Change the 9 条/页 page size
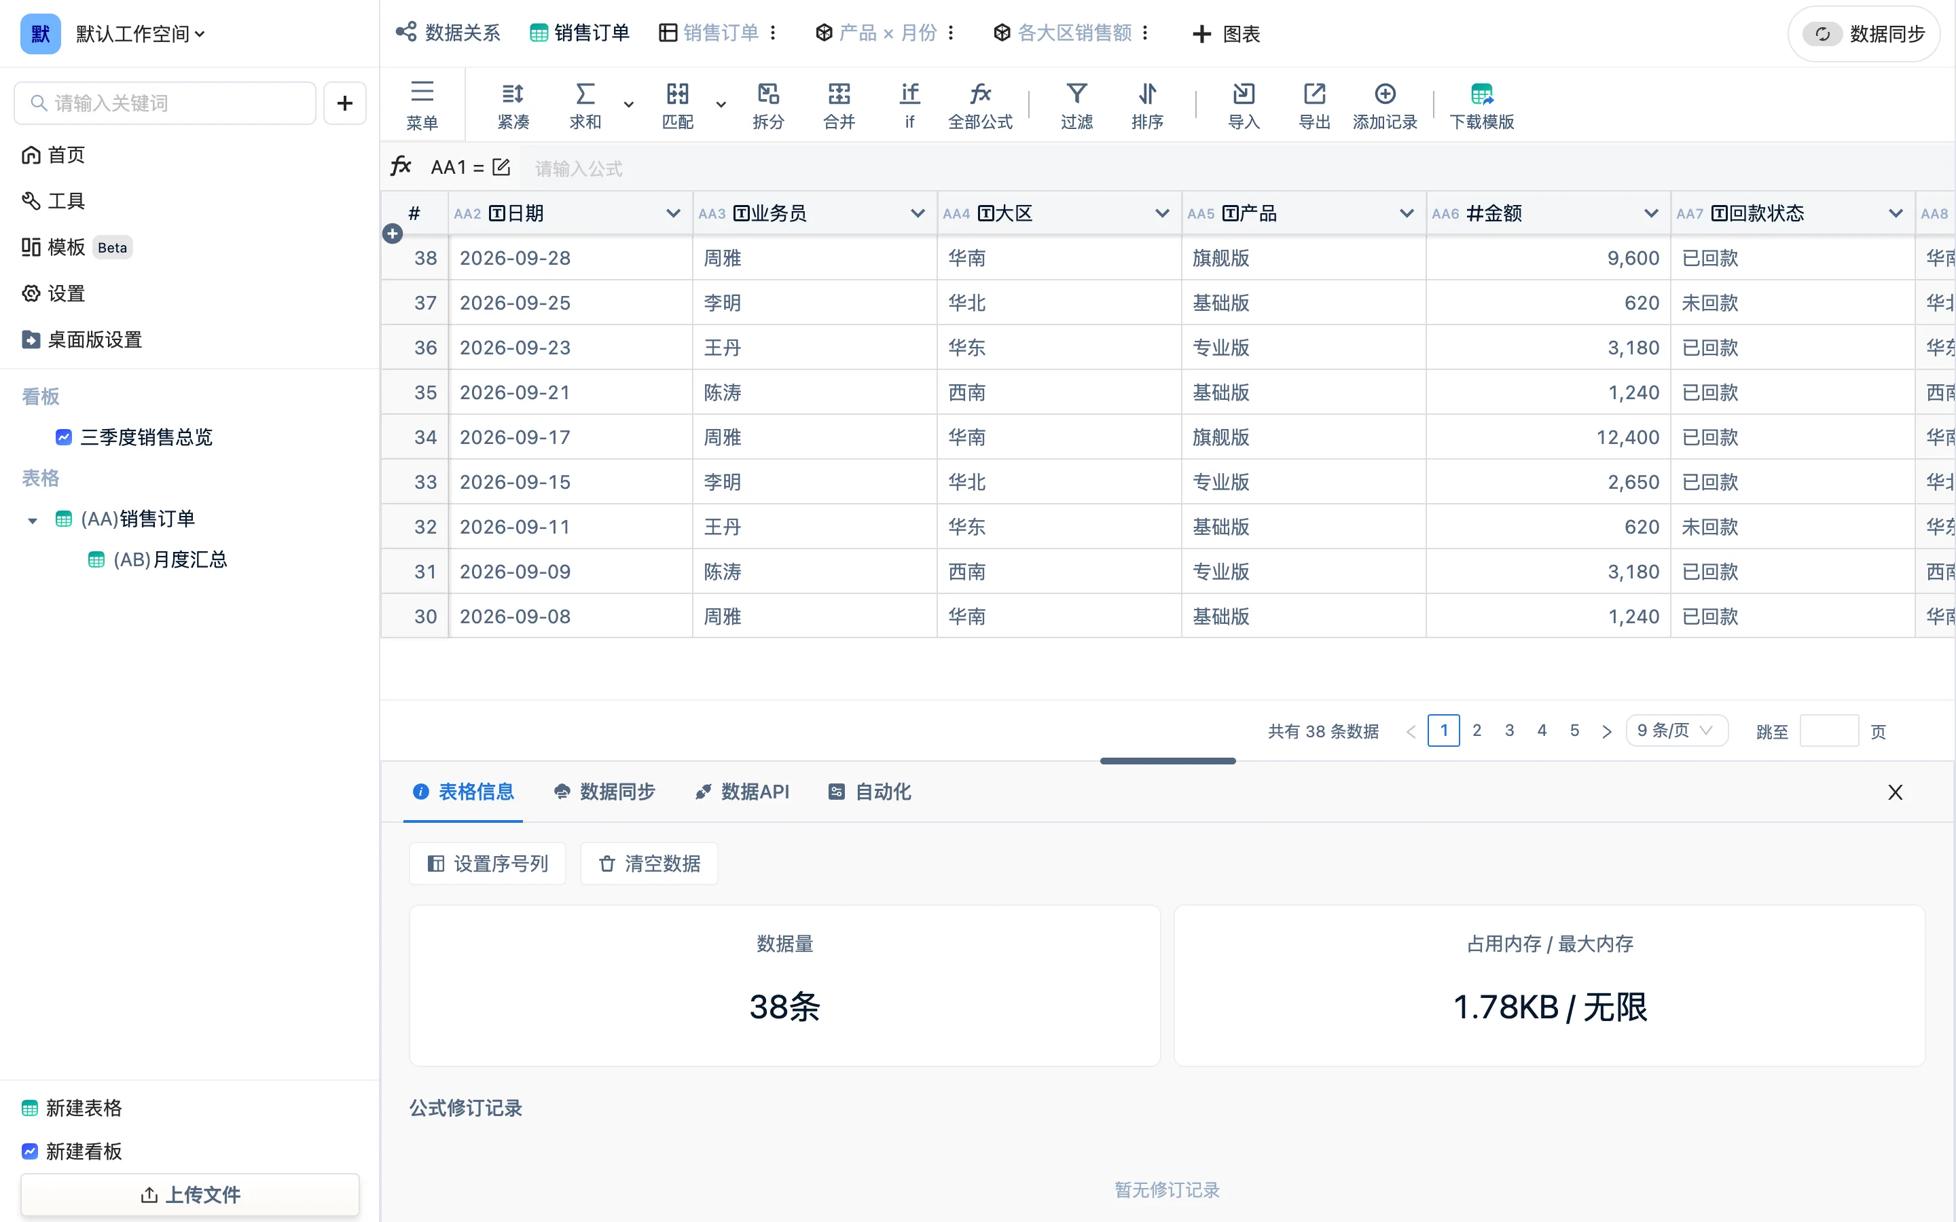Image resolution: width=1956 pixels, height=1222 pixels. 1676,730
